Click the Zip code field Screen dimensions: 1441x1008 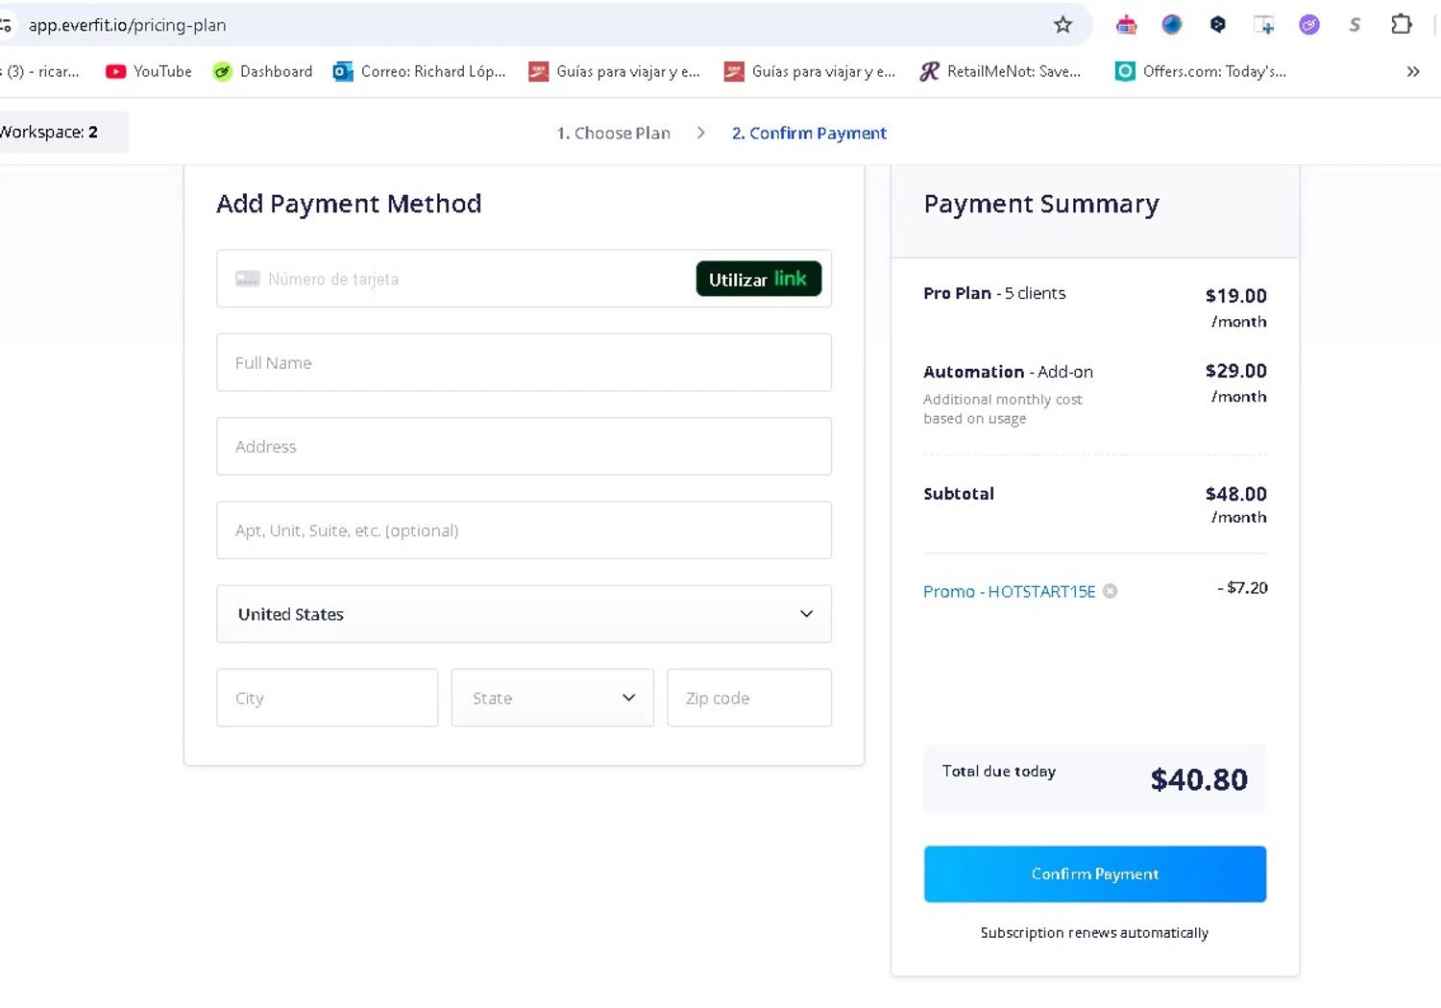[x=749, y=698]
